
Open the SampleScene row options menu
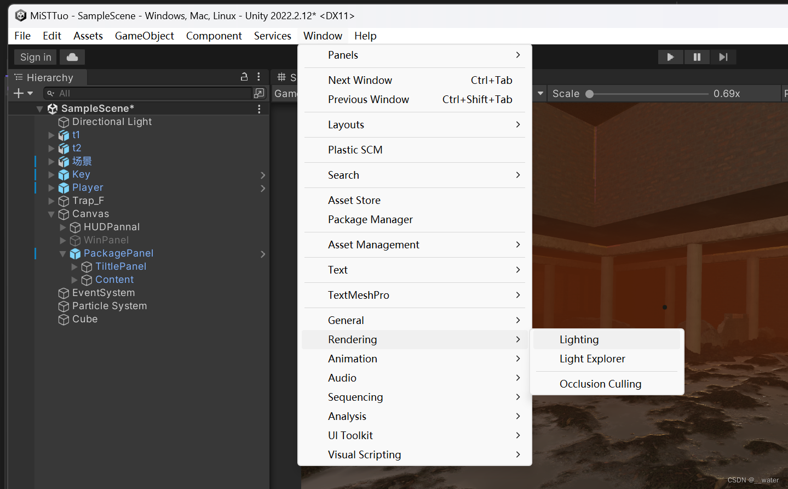click(259, 109)
